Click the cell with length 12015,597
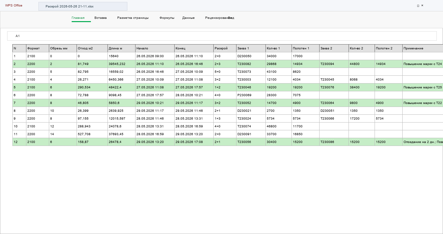The width and height of the screenshot is (443, 234). tap(121, 119)
